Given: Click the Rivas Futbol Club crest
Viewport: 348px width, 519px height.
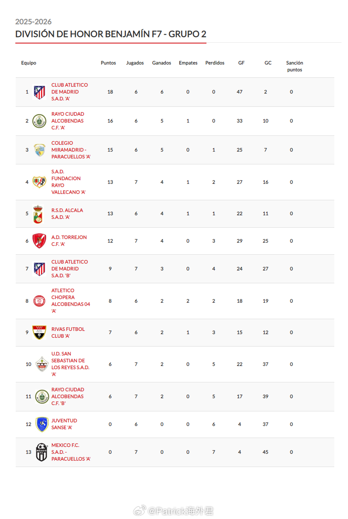Looking at the screenshot, I should click(x=40, y=332).
